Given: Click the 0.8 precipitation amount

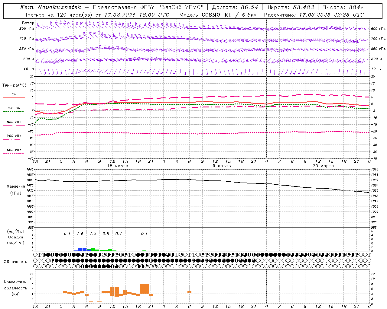Looking at the screenshot, I should (106, 234).
